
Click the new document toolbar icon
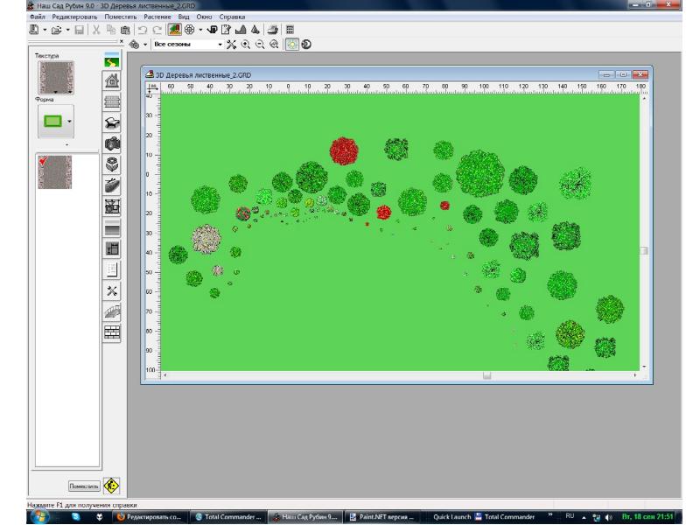point(34,30)
